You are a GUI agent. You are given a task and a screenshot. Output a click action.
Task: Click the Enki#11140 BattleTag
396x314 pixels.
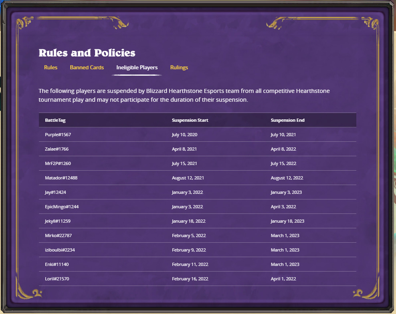point(57,264)
